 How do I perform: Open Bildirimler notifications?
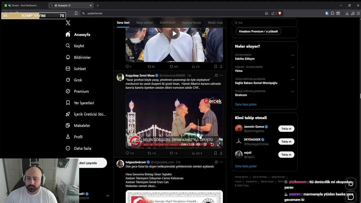coord(78,57)
